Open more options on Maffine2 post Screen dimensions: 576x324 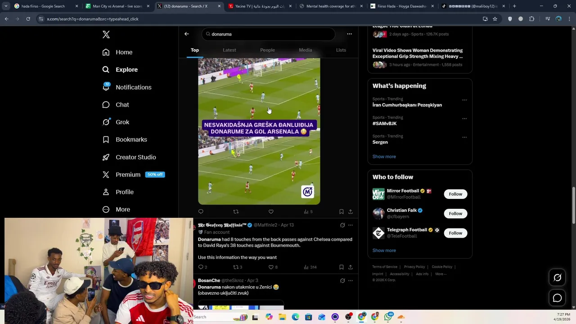pos(351,225)
